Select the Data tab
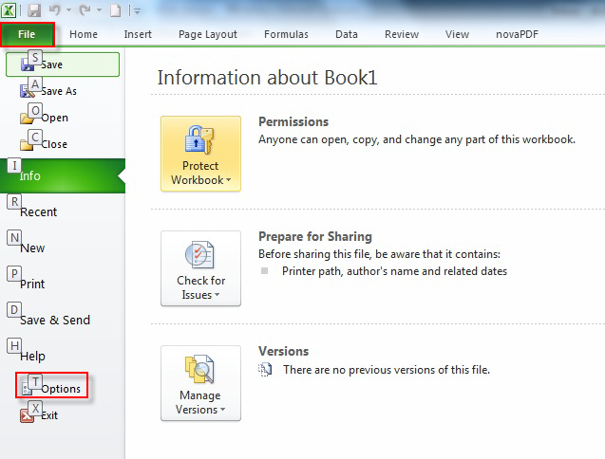Image resolution: width=605 pixels, height=459 pixels. click(x=346, y=34)
